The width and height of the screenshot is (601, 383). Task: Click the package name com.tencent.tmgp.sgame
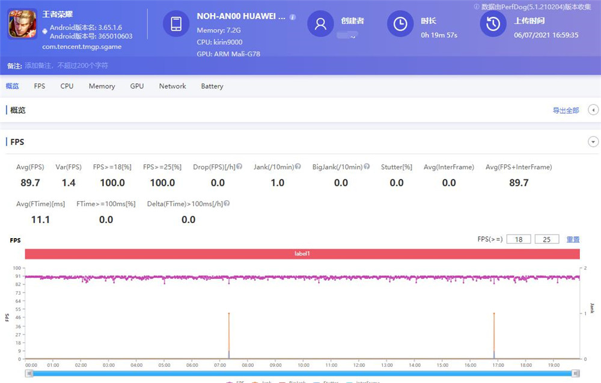pos(82,47)
